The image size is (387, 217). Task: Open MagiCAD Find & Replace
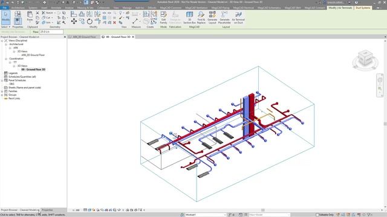tap(201, 17)
